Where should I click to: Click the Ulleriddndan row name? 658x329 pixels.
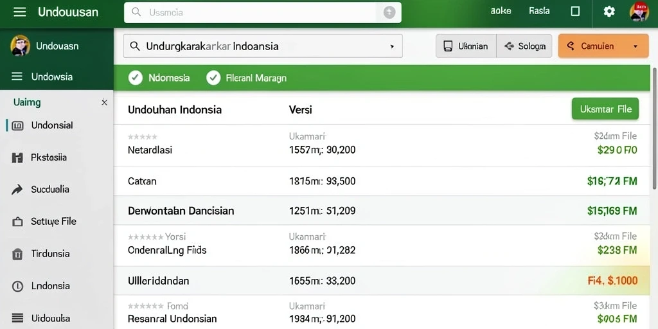point(158,281)
